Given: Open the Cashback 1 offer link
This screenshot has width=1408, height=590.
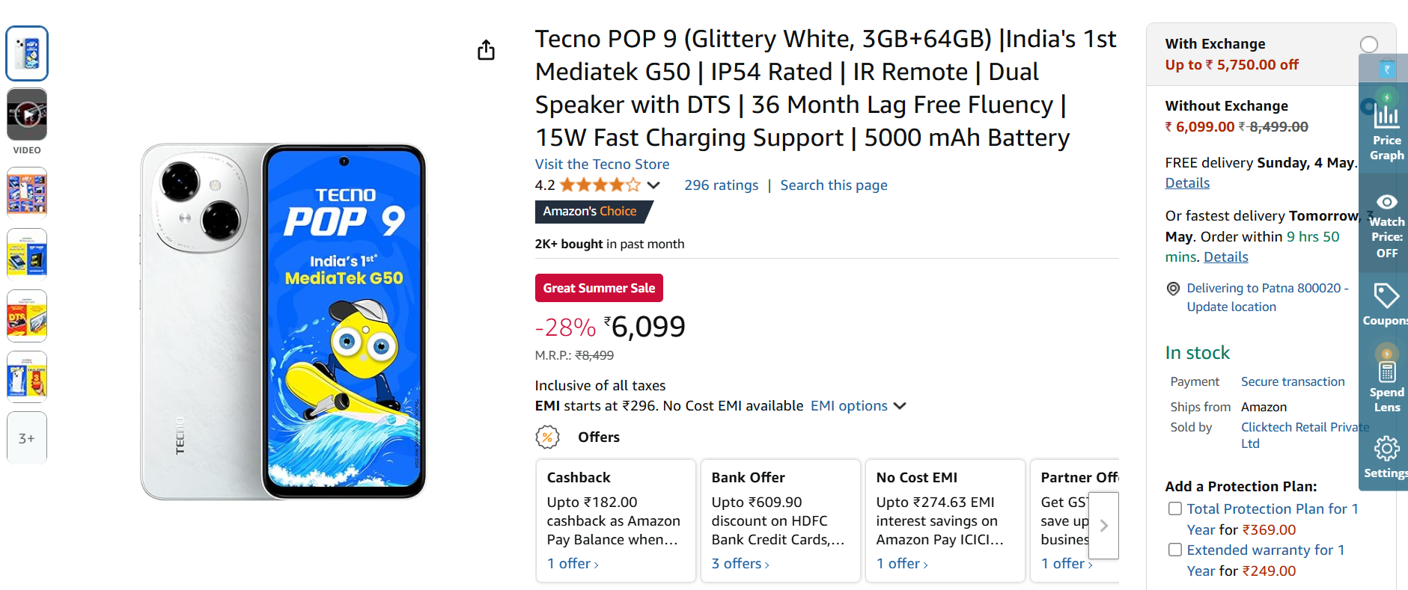Looking at the screenshot, I should pos(573,564).
